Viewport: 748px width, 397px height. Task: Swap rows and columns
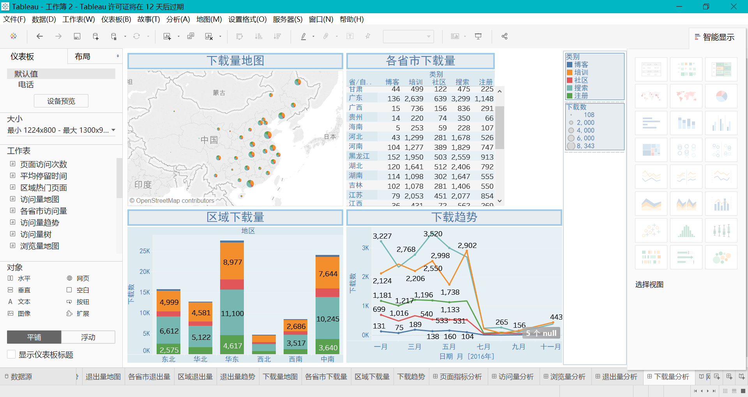(240, 36)
